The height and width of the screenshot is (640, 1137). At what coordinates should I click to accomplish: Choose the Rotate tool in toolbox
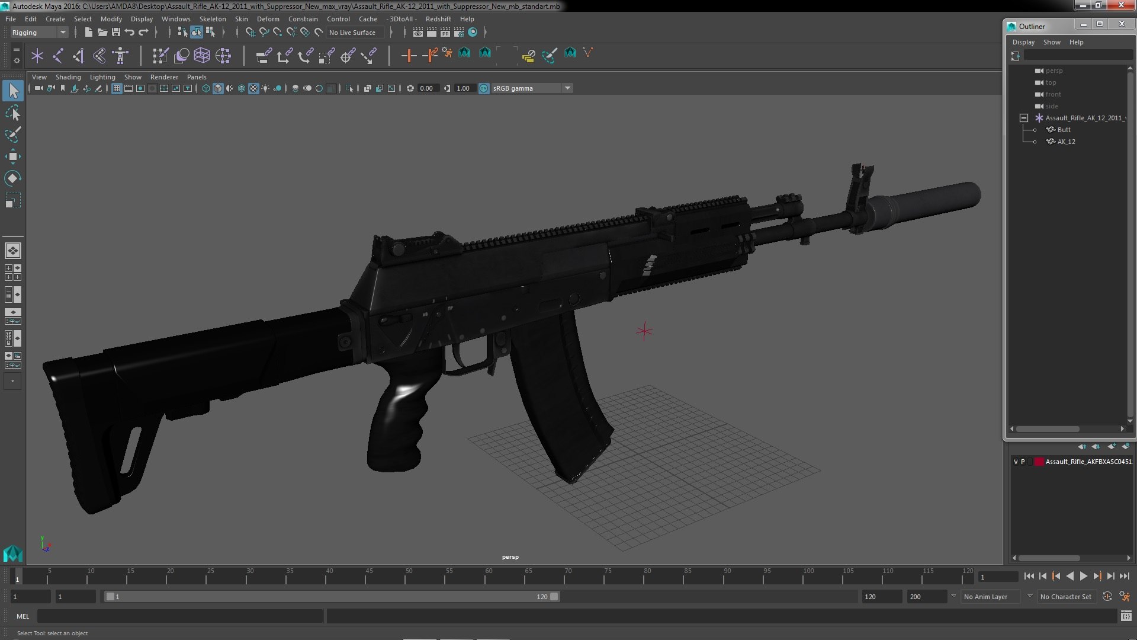click(x=13, y=178)
